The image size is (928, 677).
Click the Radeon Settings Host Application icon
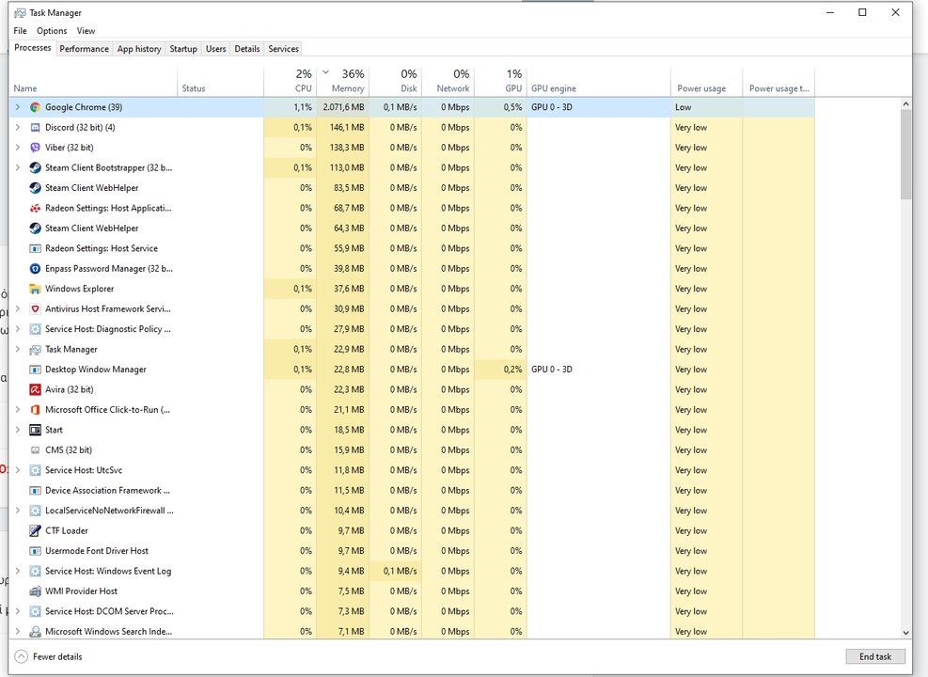tap(35, 209)
